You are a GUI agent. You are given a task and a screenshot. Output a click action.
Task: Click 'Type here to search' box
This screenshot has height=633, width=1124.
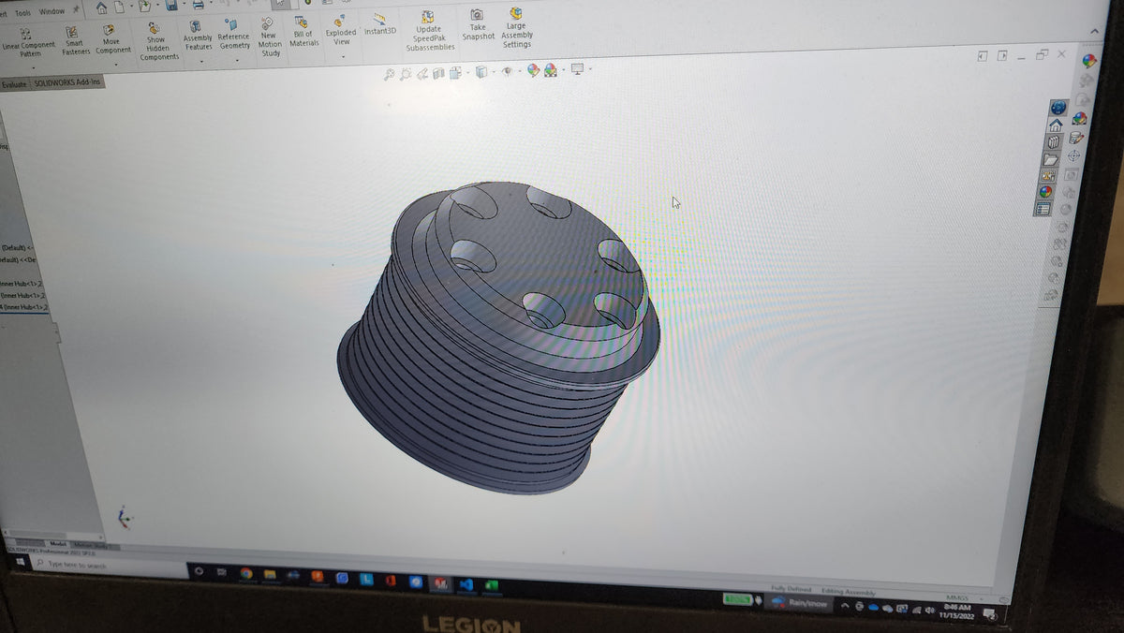coord(108,566)
